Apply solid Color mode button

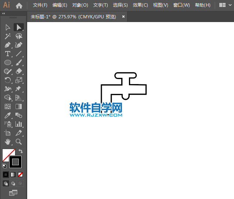coord(6,174)
